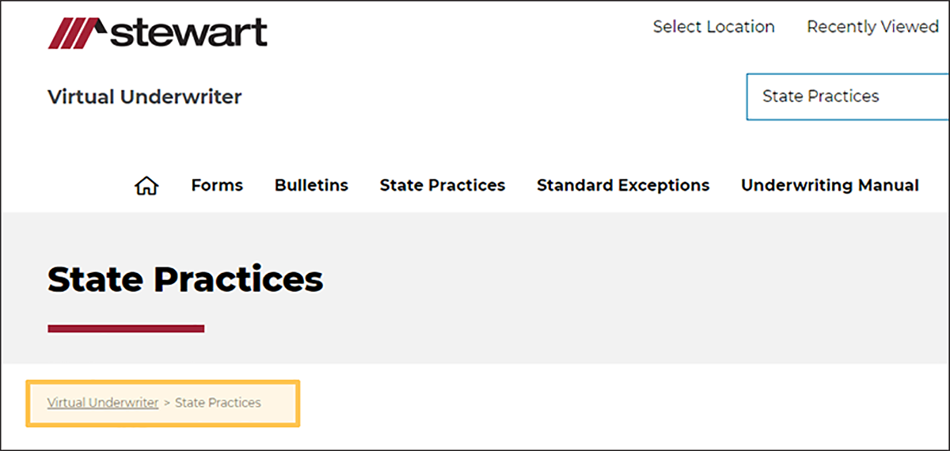The height and width of the screenshot is (451, 950).
Task: Click the home icon in navigation bar
Action: (x=147, y=186)
